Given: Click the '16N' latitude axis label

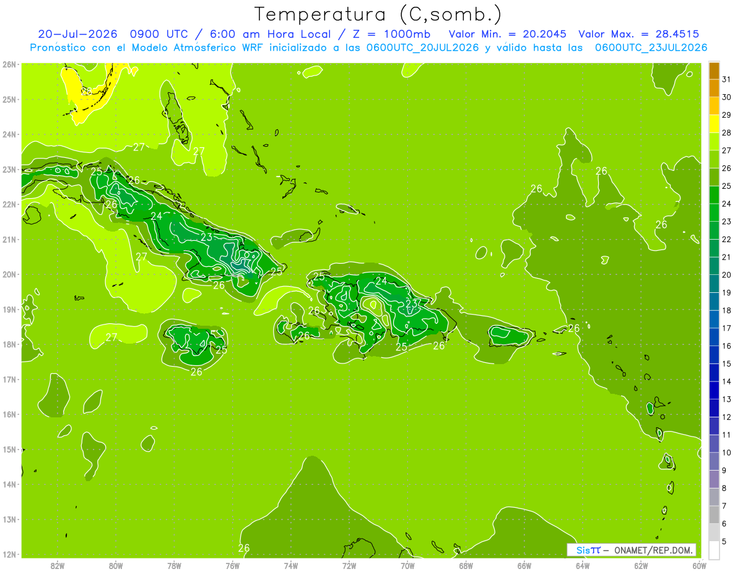Looking at the screenshot, I should (9, 414).
